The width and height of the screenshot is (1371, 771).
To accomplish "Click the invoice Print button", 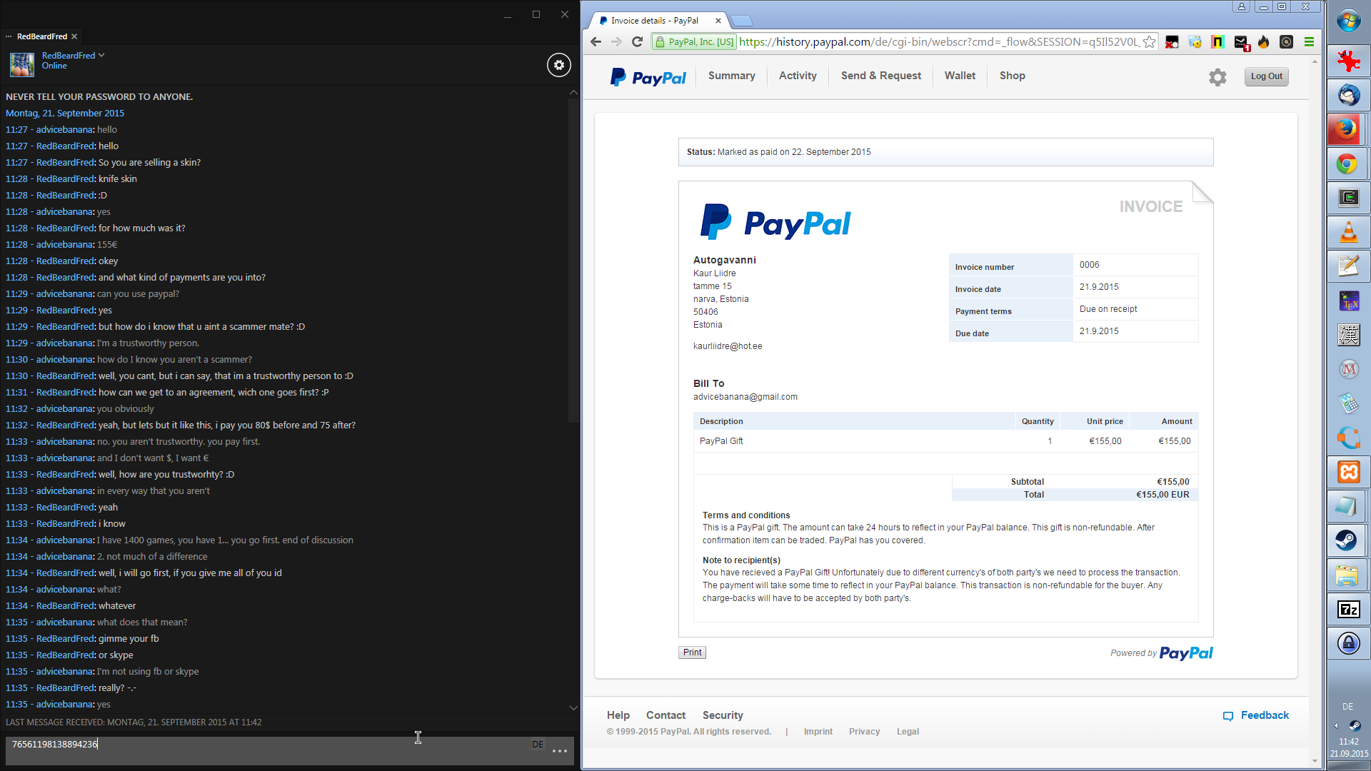I will point(692,652).
